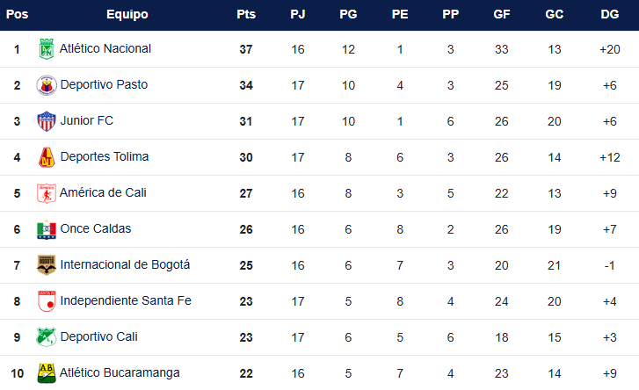This screenshot has width=639, height=390.
Task: Click the Junior FC team crest
Action: pos(46,121)
